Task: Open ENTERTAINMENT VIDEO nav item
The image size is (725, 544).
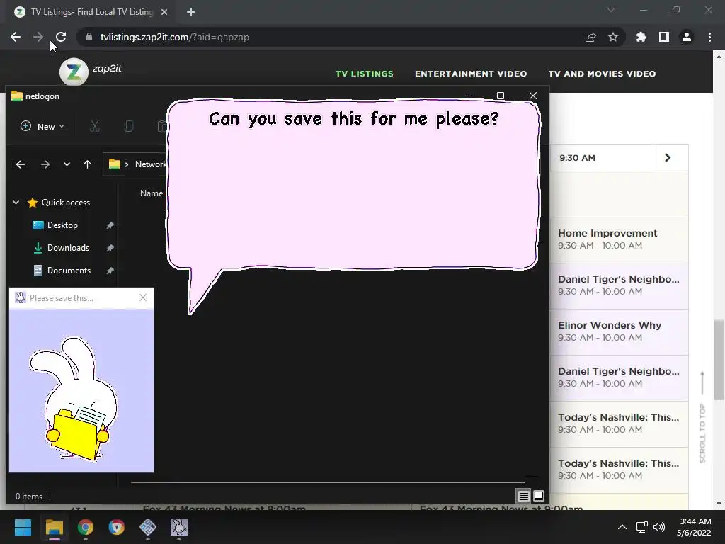Action: coord(471,74)
